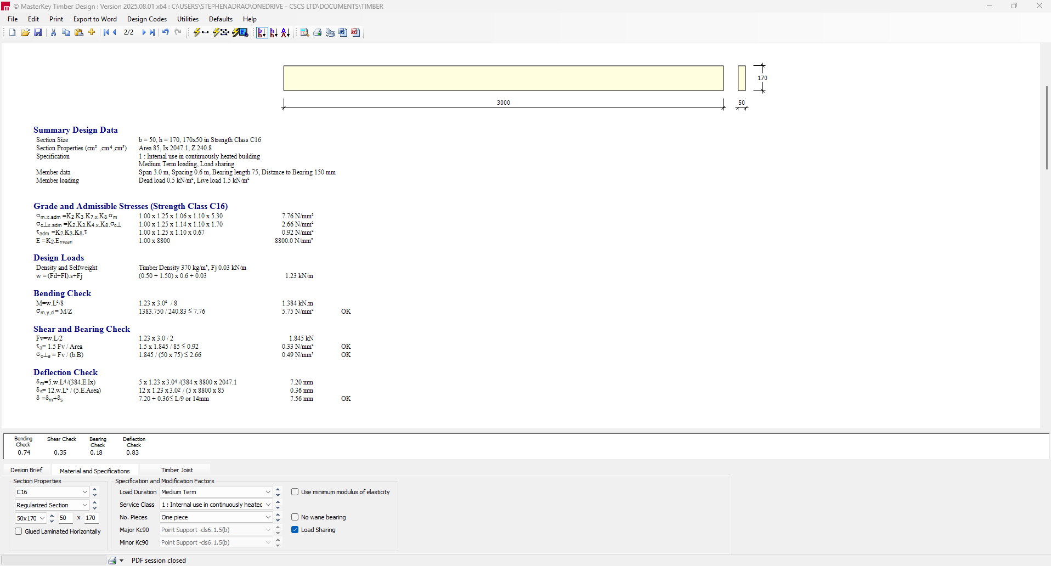Click the 'b' sort-down toolbar icon

pyautogui.click(x=262, y=32)
